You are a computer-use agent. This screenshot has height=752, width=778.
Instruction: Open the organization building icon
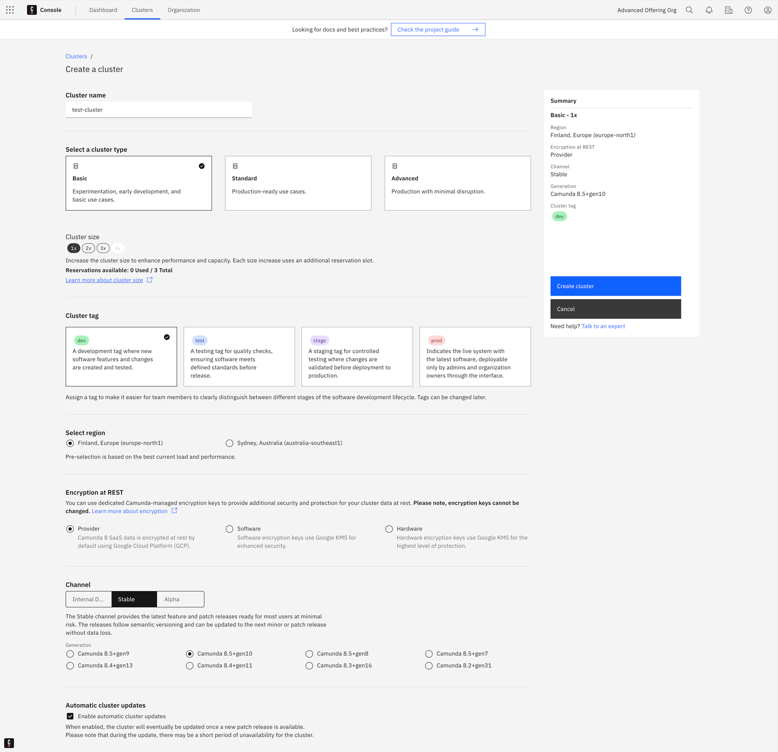click(x=729, y=10)
